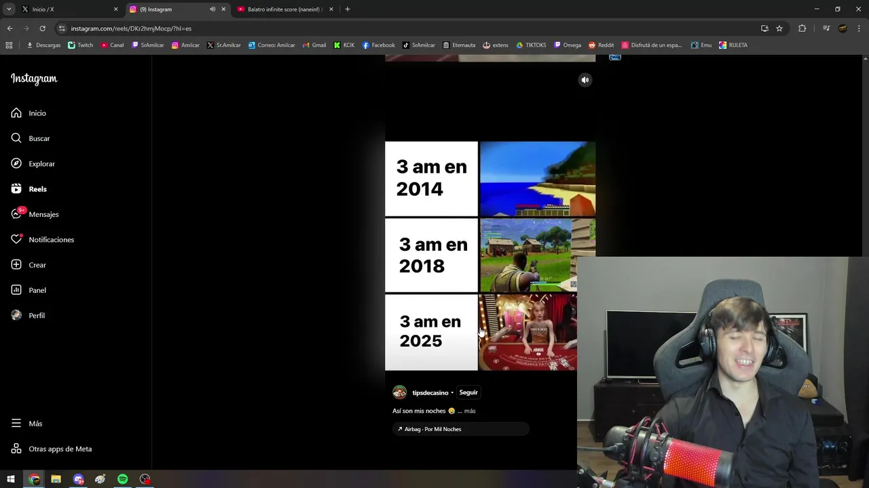Open the tab search dropdown

point(9,9)
